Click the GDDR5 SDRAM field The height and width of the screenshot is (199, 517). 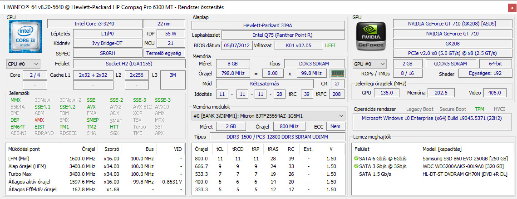tap(451, 64)
